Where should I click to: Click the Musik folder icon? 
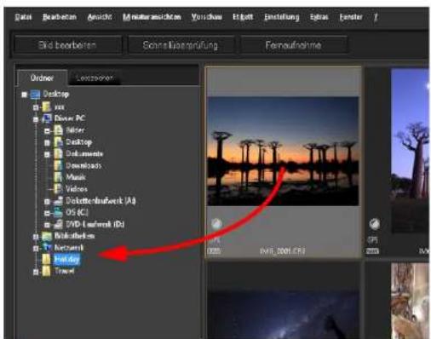point(58,177)
